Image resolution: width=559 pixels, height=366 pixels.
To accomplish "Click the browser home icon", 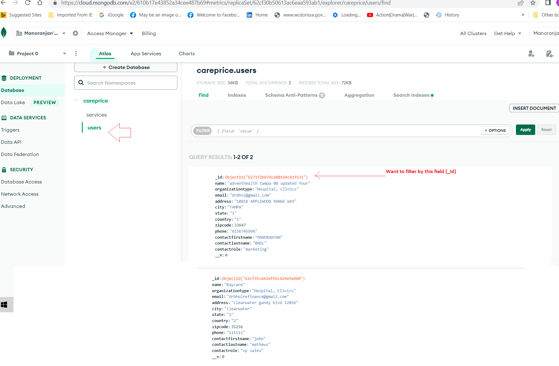I will click(40, 3).
